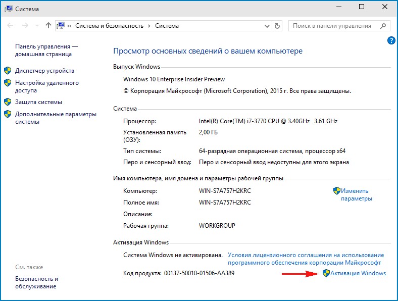Click the installed memory value 2,00 ГБ

pyautogui.click(x=208, y=132)
